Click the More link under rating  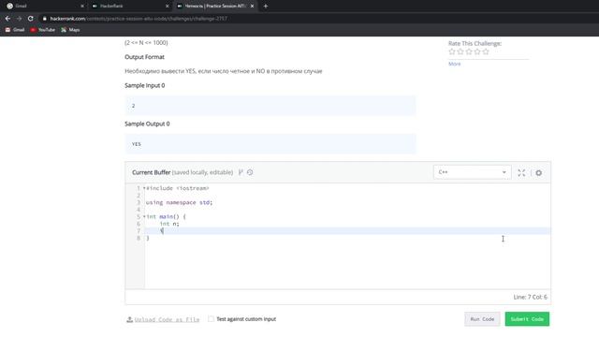point(454,64)
